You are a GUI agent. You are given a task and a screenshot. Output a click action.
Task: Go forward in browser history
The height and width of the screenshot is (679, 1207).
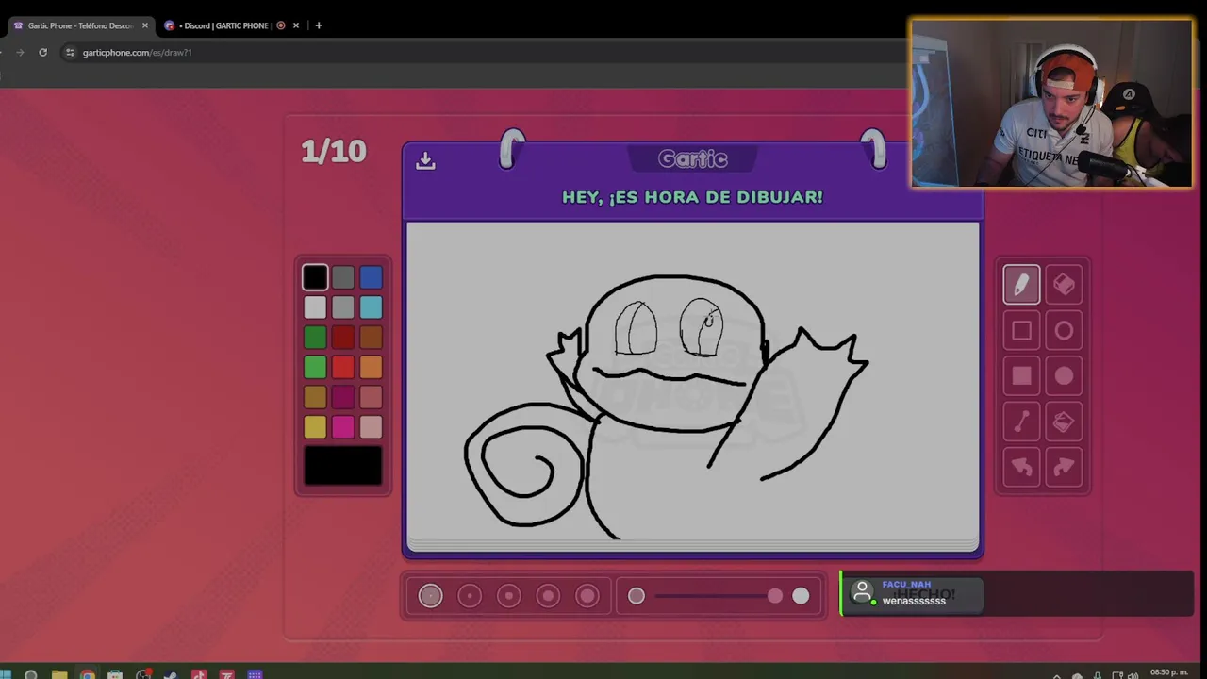pos(20,52)
